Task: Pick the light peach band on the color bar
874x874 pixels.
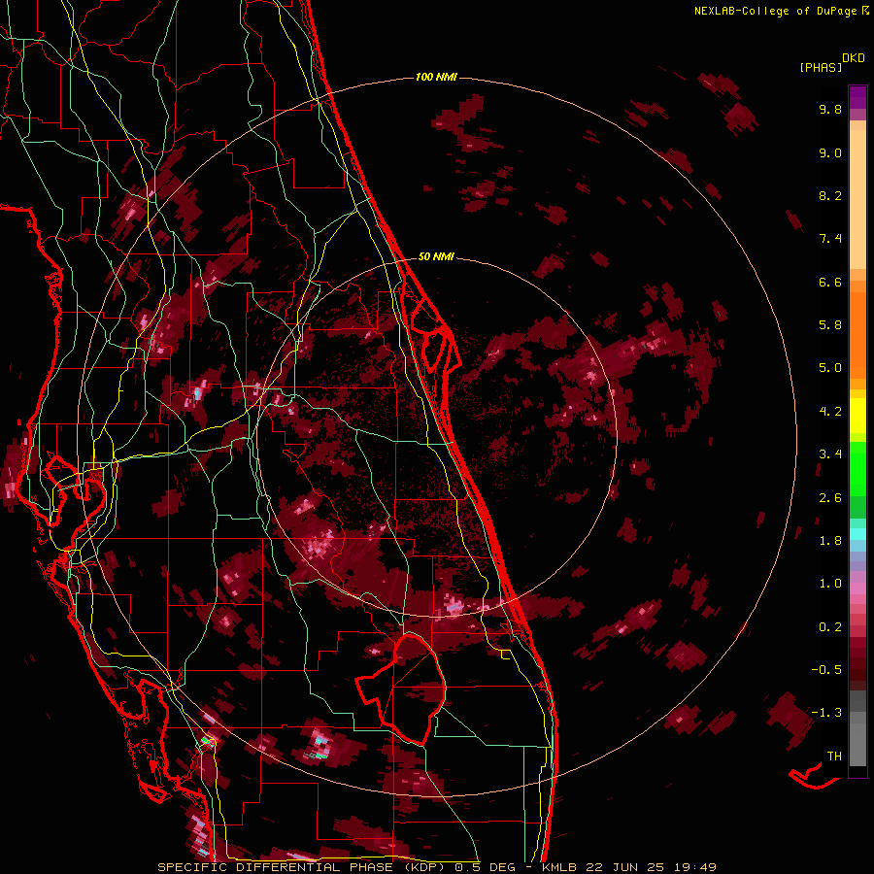Action: click(x=857, y=199)
